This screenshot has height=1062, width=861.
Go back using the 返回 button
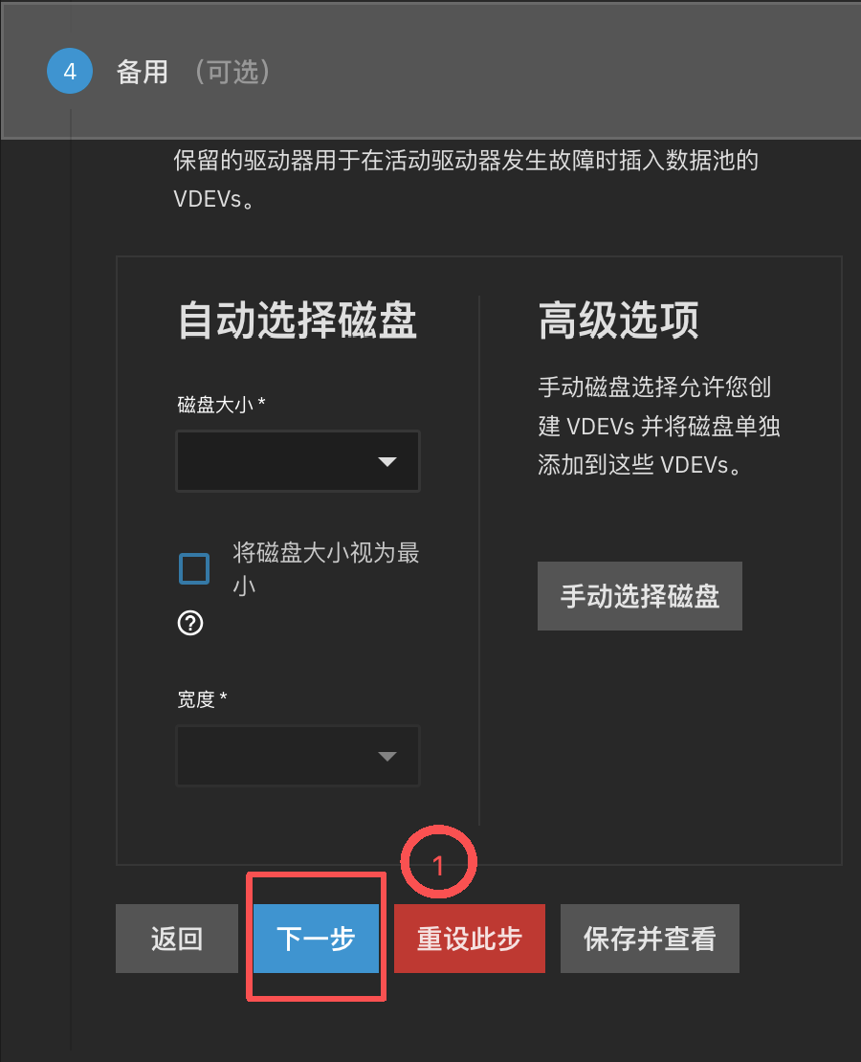tap(177, 939)
